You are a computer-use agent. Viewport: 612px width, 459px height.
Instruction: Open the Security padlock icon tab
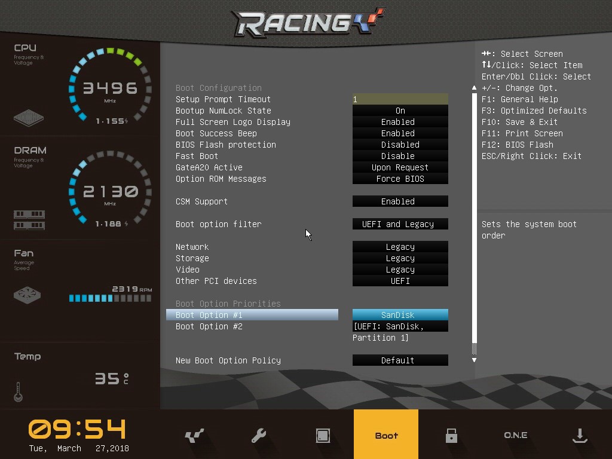coord(451,436)
